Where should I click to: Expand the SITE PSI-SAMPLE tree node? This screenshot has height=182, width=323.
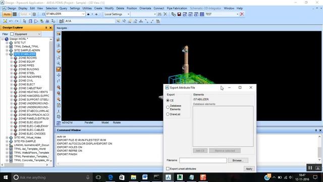[x=7, y=142]
